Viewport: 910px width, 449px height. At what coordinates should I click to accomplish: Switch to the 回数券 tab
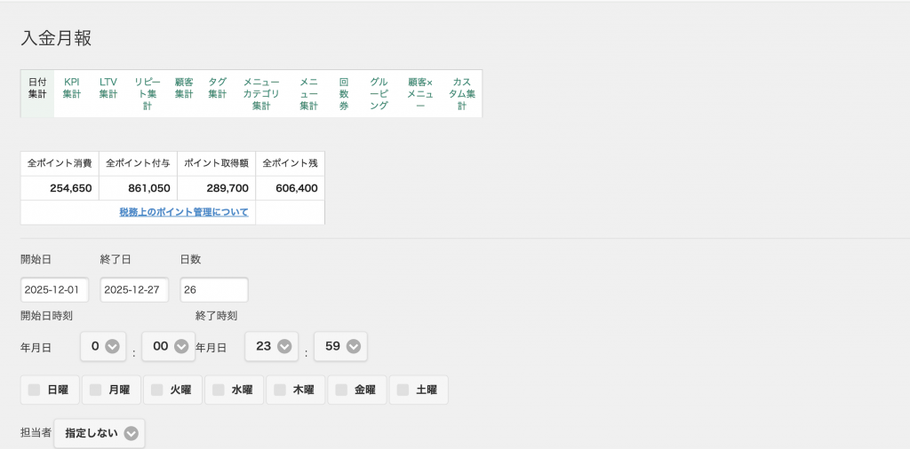coord(343,93)
